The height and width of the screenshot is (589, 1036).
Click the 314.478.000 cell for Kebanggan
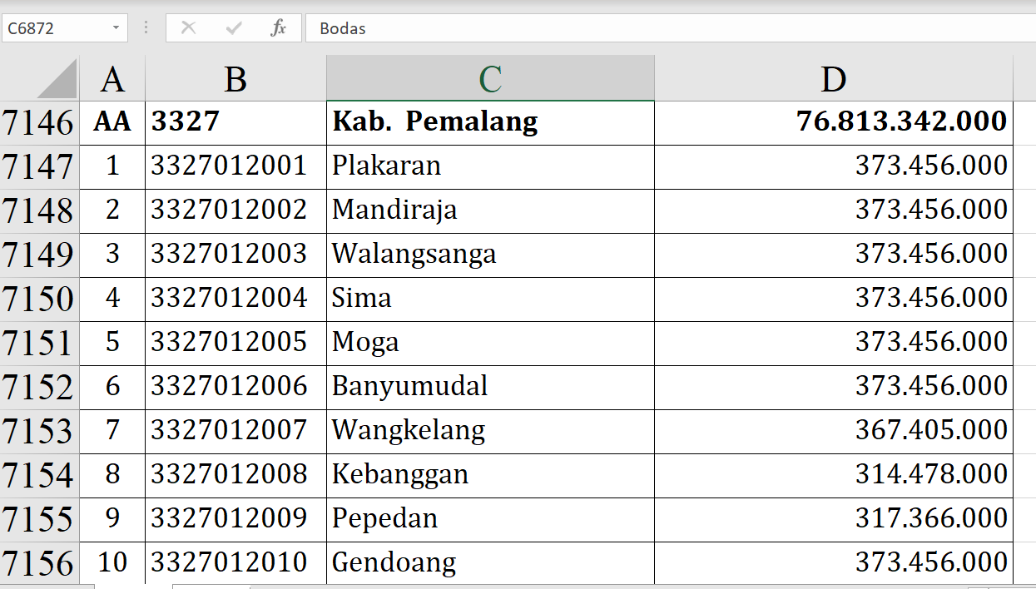(x=833, y=475)
